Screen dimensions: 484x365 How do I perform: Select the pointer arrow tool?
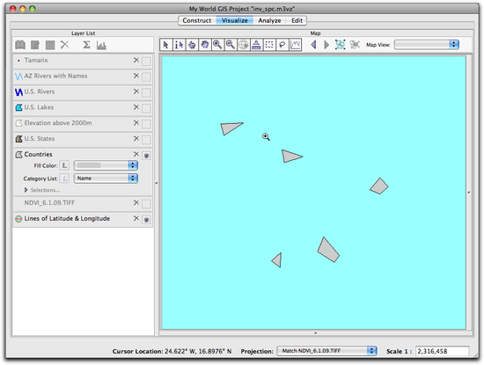pos(165,45)
